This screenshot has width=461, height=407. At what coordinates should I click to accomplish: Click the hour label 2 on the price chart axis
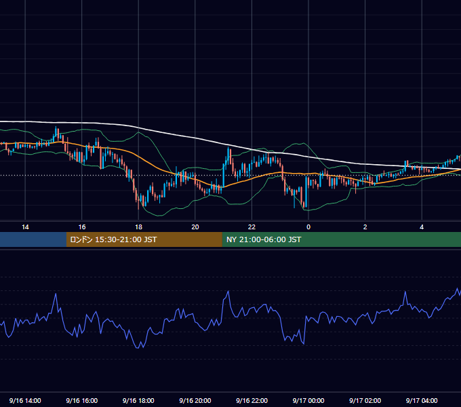click(365, 227)
